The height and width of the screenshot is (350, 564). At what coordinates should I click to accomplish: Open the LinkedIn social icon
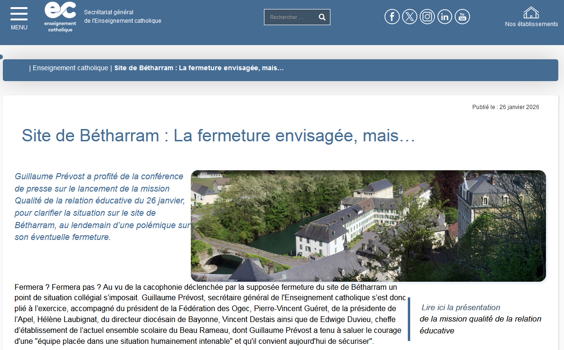pos(444,17)
